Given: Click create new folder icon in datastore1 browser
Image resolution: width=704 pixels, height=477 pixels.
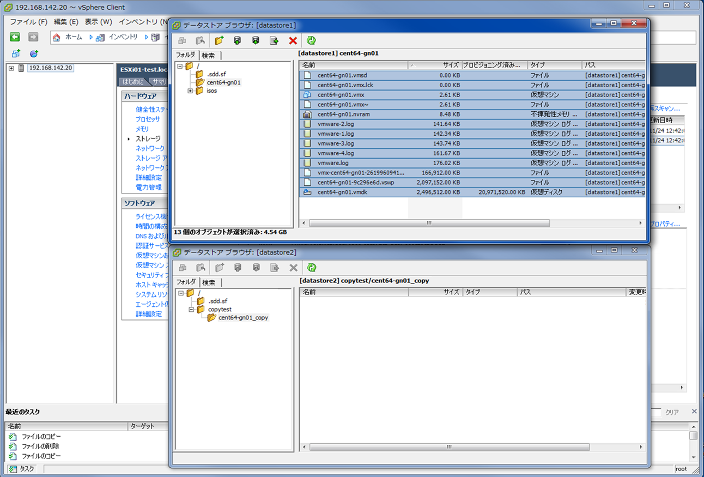Looking at the screenshot, I should pyautogui.click(x=219, y=40).
